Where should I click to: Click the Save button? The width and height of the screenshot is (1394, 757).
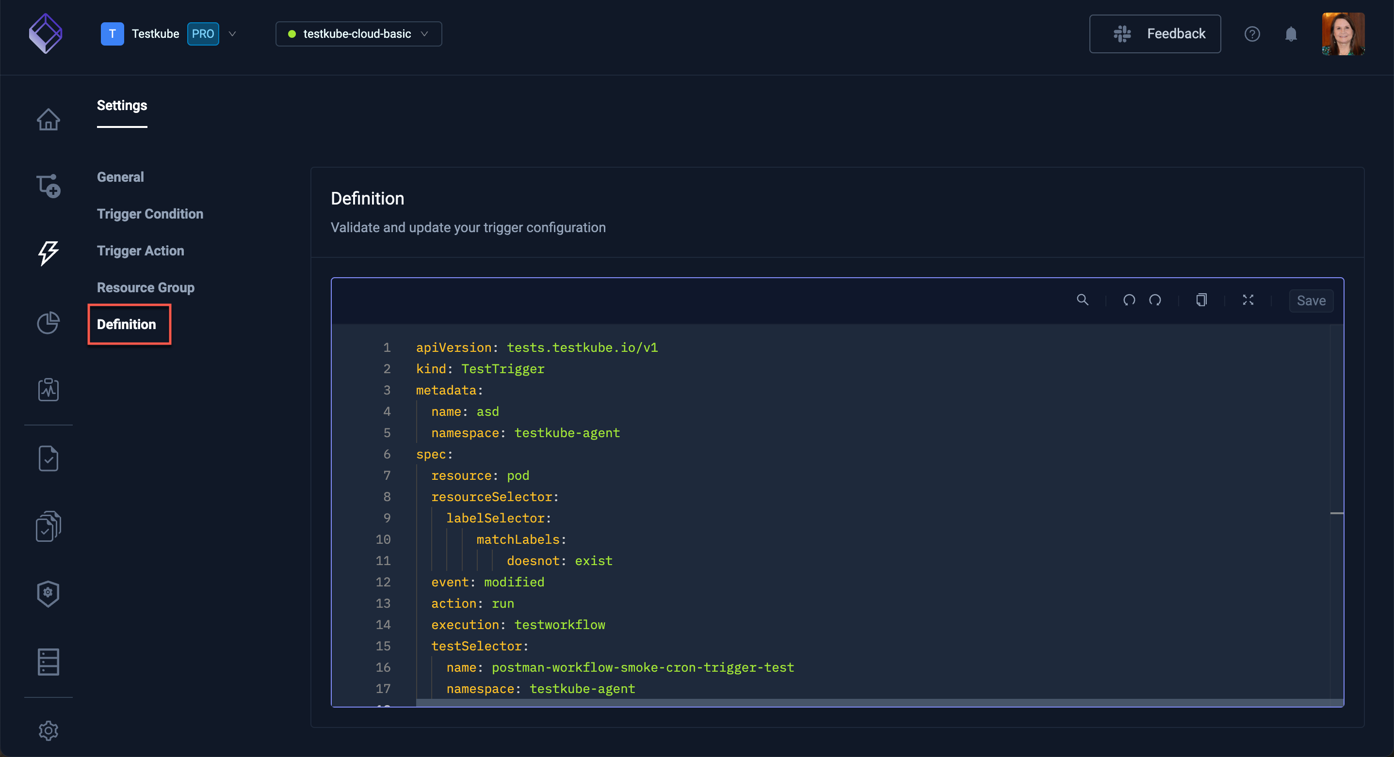coord(1311,300)
